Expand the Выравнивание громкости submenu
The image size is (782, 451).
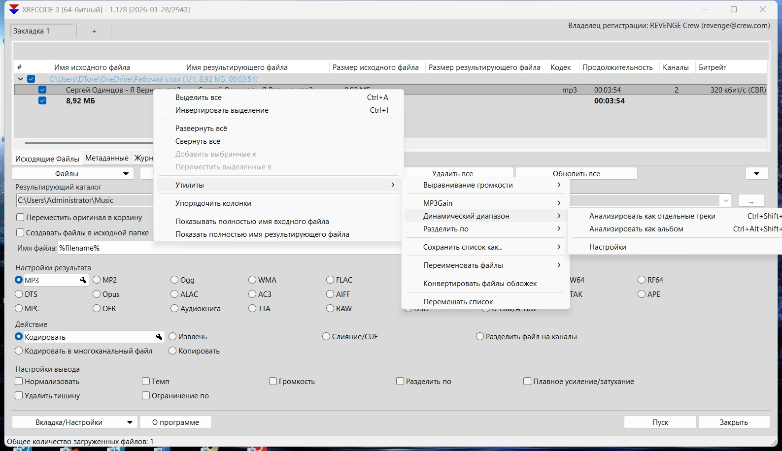486,185
